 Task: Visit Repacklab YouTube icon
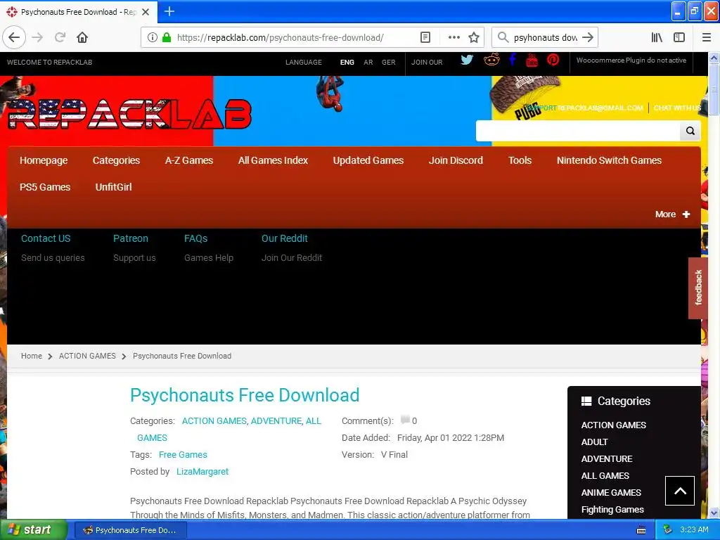tap(532, 60)
